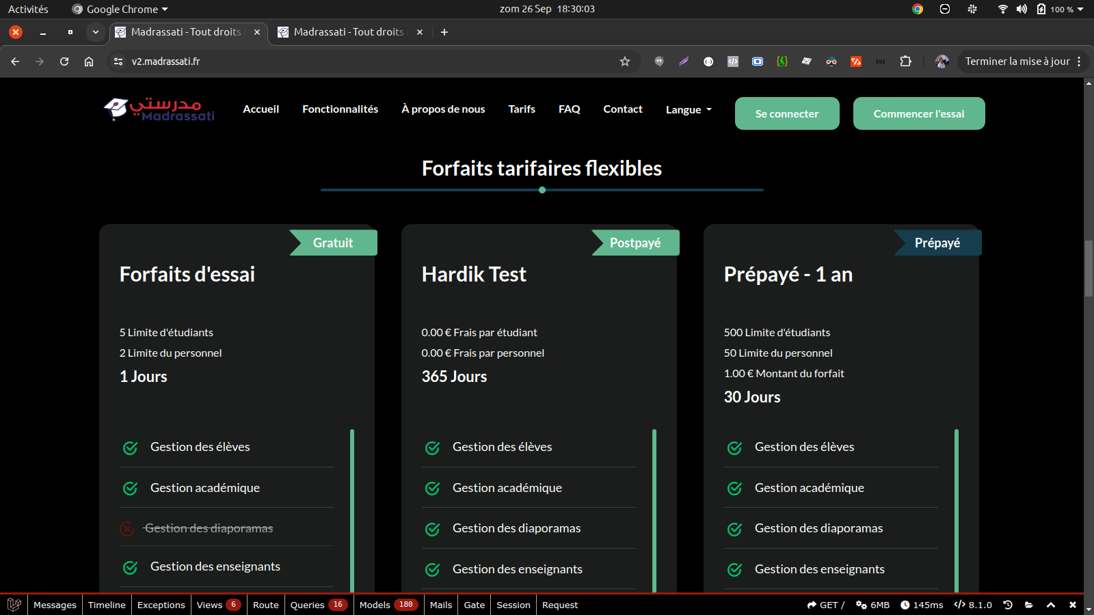Go to the Tarifs menu item
This screenshot has width=1094, height=615.
(521, 109)
